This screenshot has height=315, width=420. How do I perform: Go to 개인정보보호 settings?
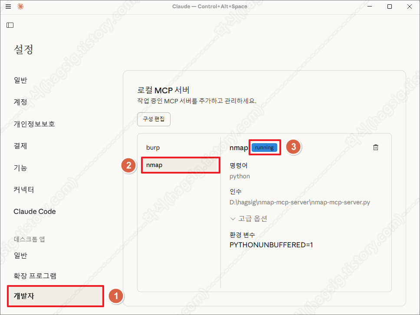pos(34,124)
